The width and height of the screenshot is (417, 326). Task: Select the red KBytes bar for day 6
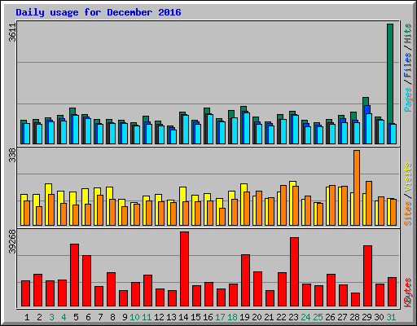click(x=87, y=280)
